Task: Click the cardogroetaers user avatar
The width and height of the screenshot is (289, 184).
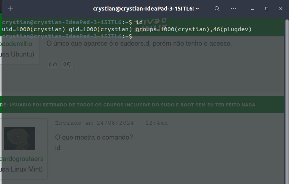Action: 20,138
